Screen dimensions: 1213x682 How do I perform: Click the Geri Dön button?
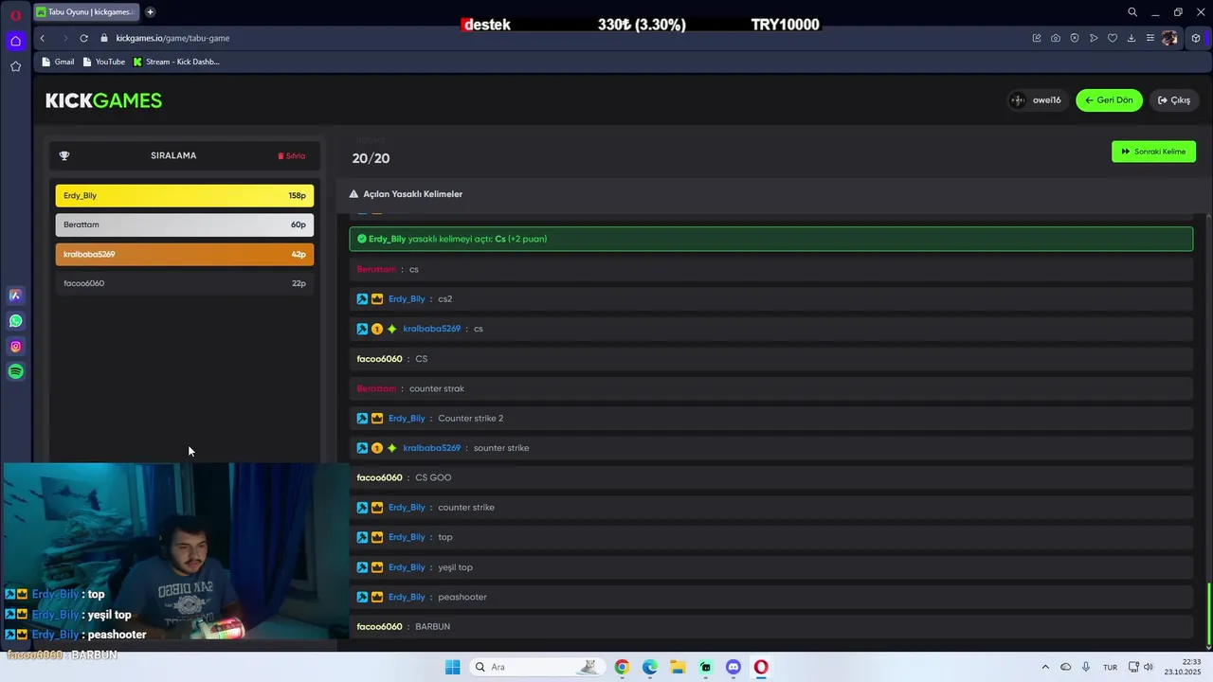coord(1109,100)
